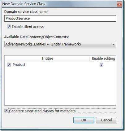The image size is (125, 131).
Task: Select the Product row label
Action: coord(19,65)
